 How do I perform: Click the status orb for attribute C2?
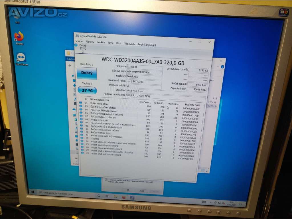coord(82,138)
